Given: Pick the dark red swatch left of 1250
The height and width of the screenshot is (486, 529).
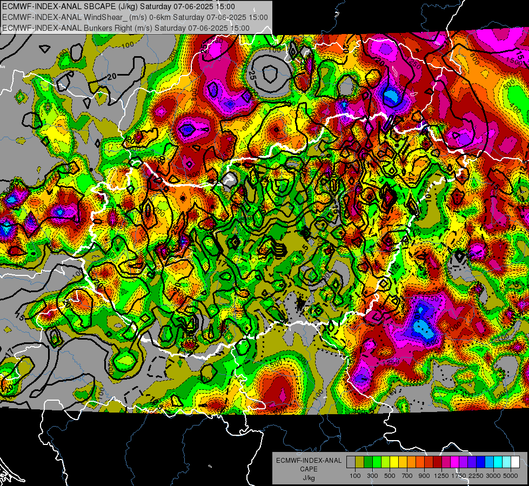Looking at the screenshot, I should pos(438,462).
